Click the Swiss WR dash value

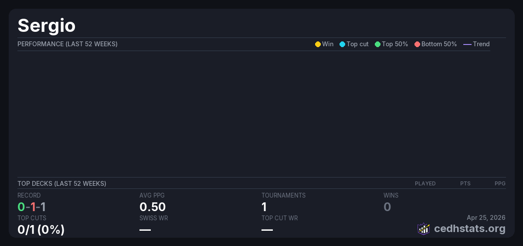145,229
